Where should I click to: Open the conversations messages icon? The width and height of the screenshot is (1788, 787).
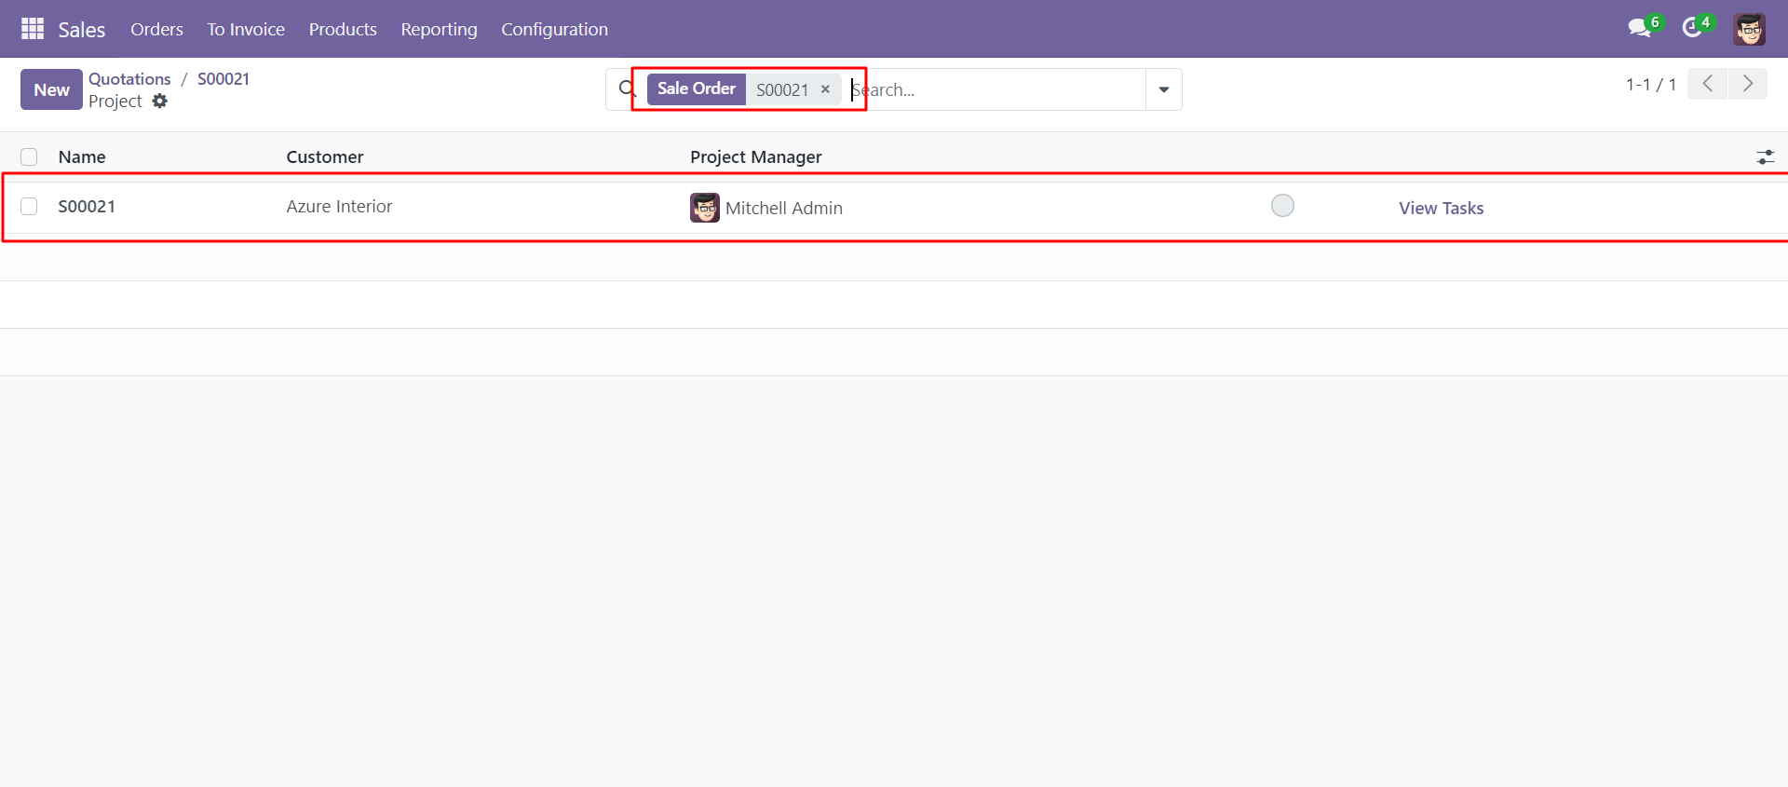click(x=1639, y=28)
